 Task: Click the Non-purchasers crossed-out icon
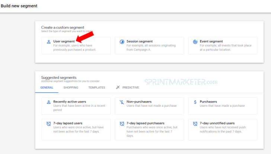(122, 102)
